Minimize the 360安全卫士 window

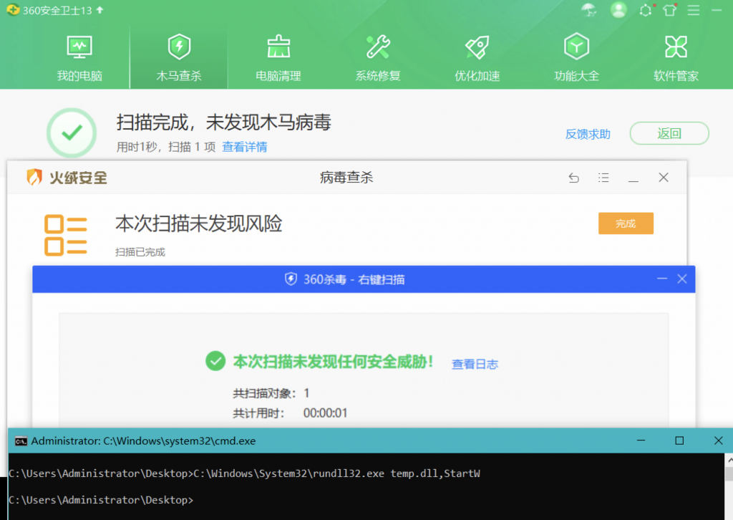717,10
